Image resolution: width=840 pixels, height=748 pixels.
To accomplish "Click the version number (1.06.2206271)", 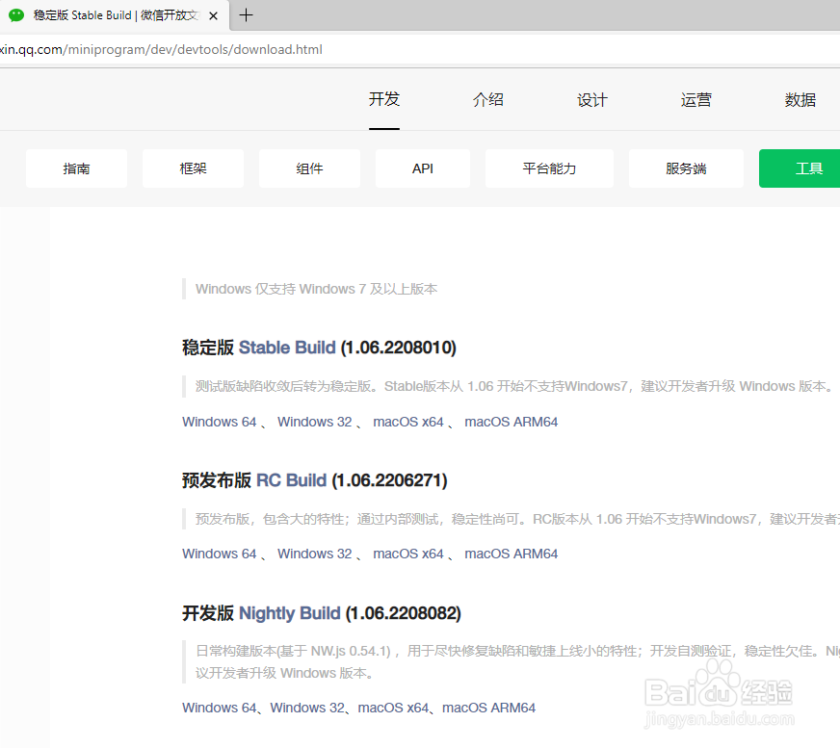I will pos(389,480).
